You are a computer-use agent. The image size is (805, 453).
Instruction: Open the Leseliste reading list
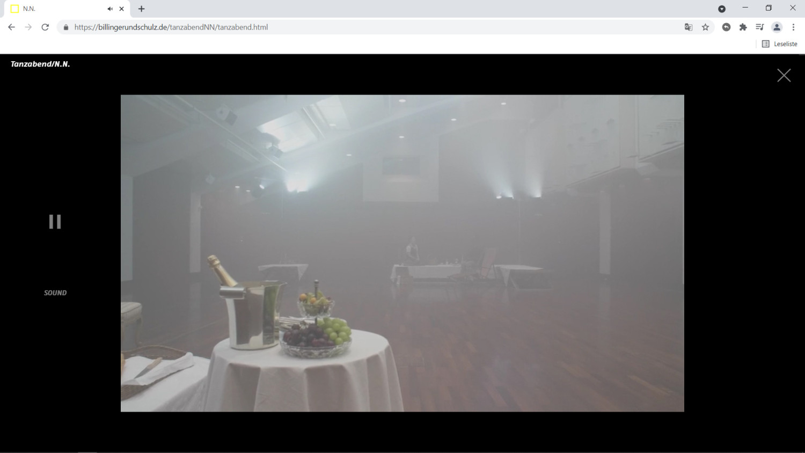coord(780,44)
